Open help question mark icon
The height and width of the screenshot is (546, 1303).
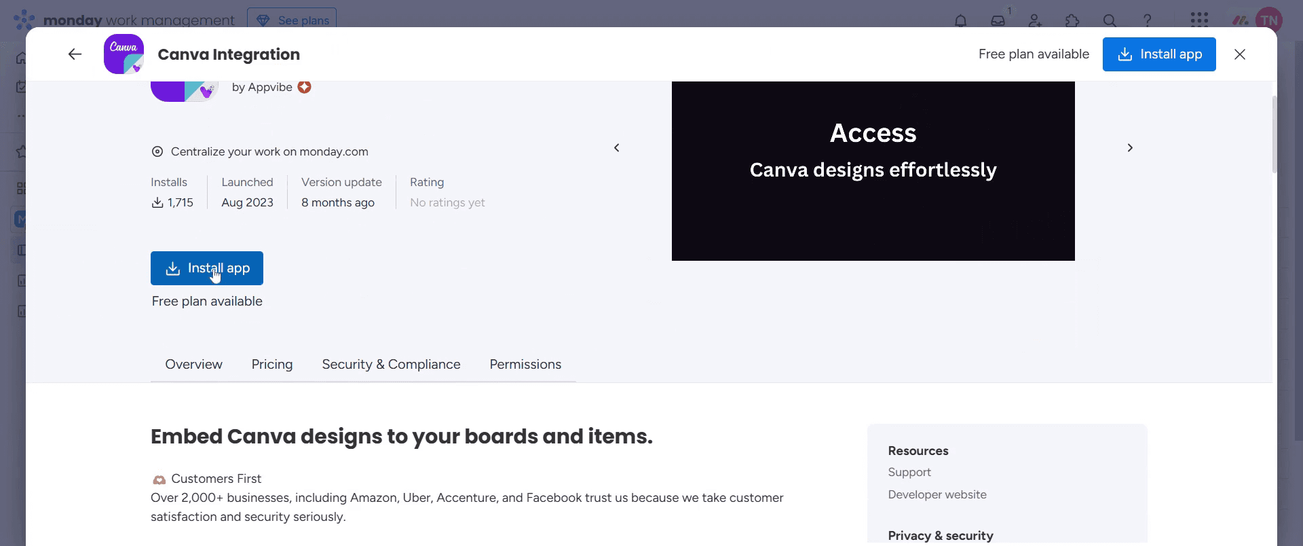coord(1147,20)
